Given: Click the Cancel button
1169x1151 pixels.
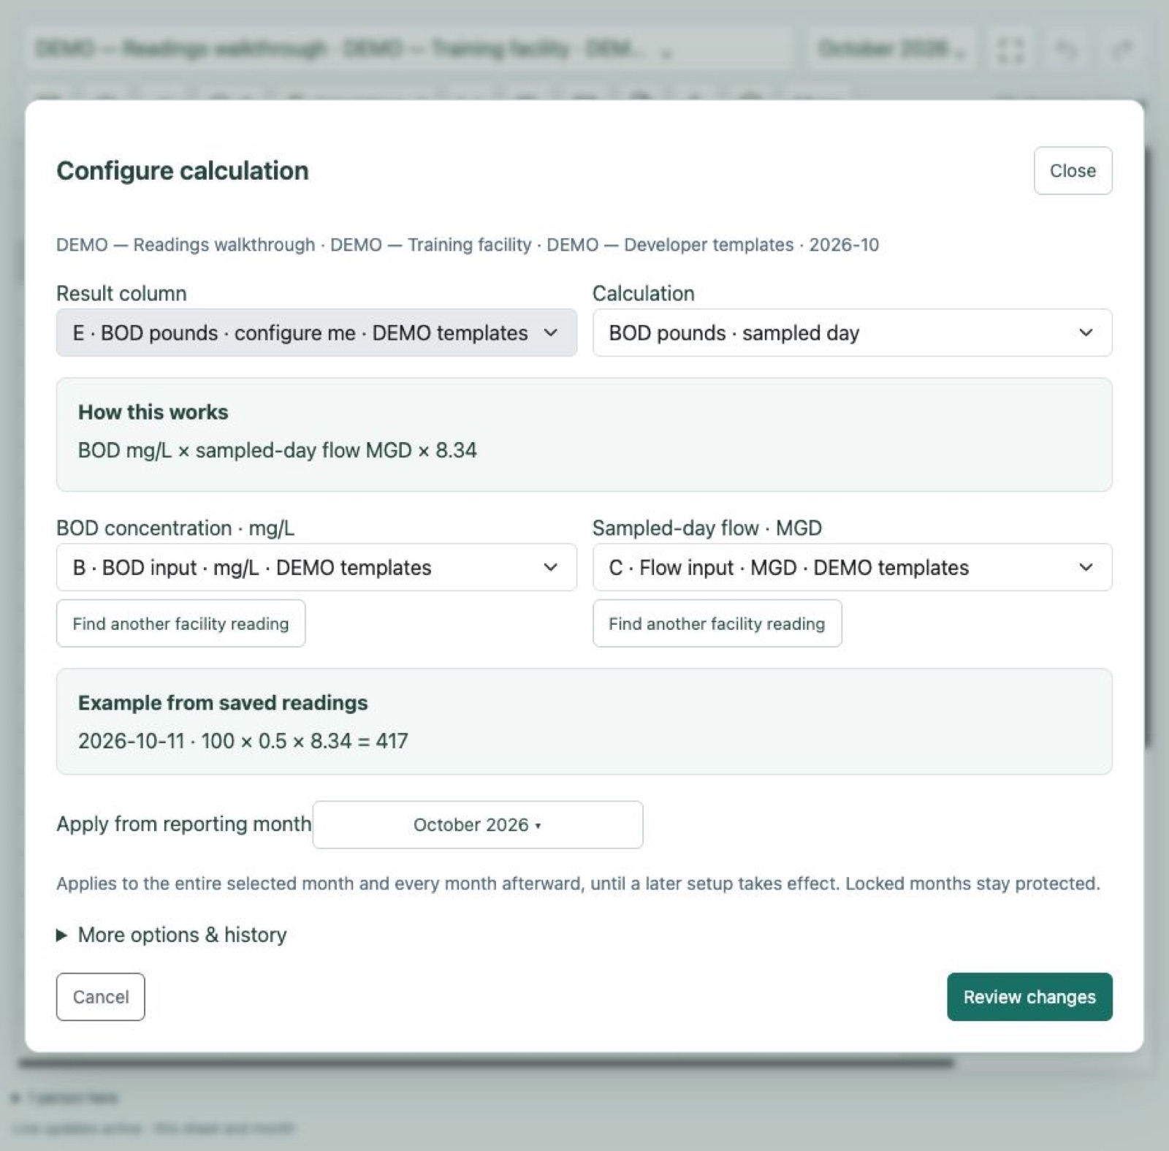Looking at the screenshot, I should [100, 997].
